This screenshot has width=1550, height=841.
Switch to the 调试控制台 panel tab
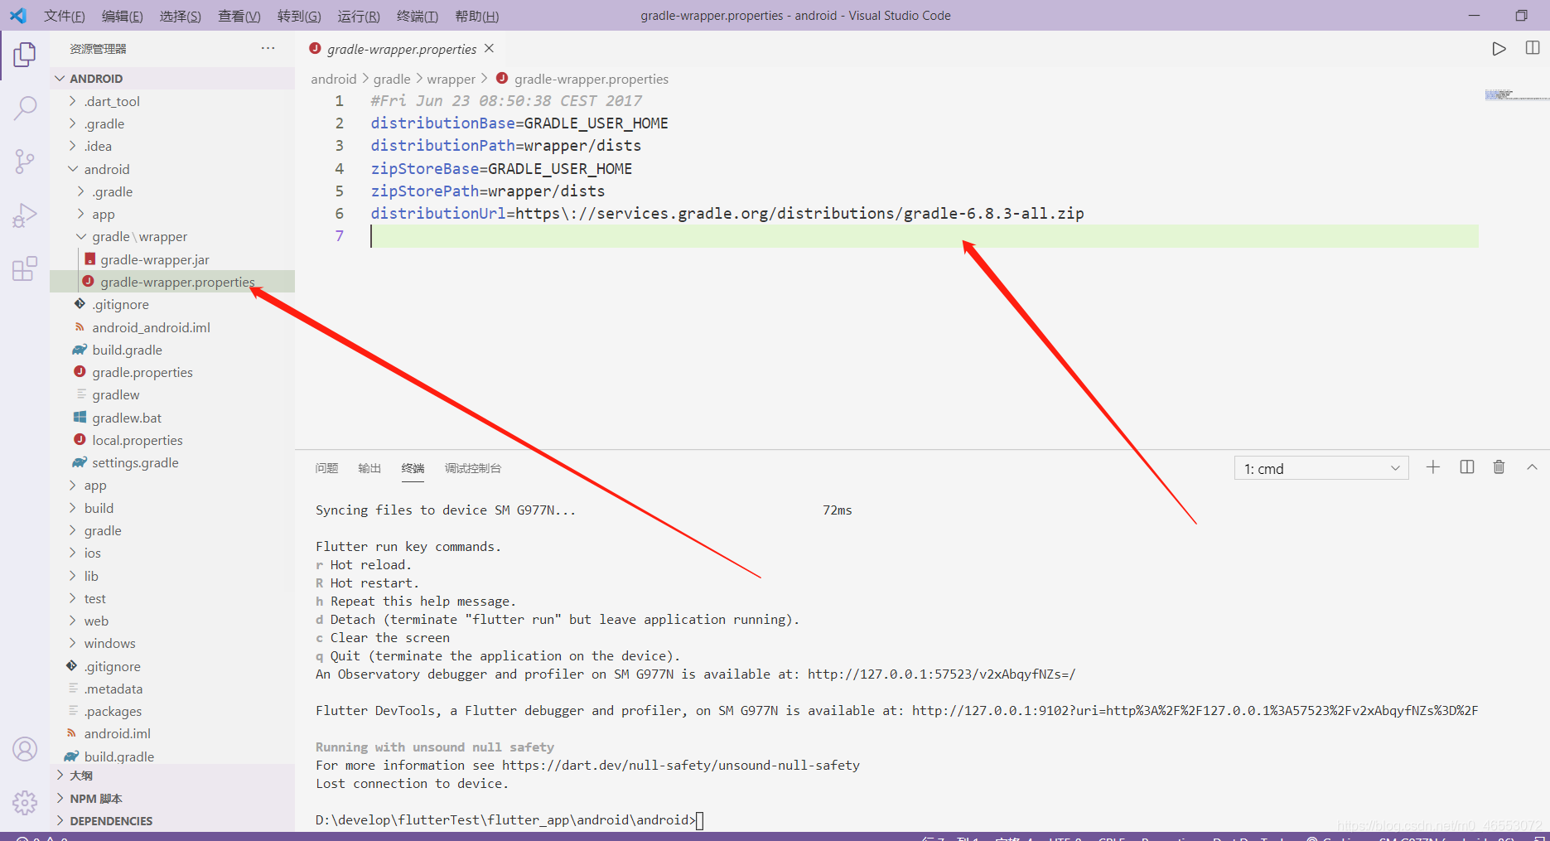point(472,468)
